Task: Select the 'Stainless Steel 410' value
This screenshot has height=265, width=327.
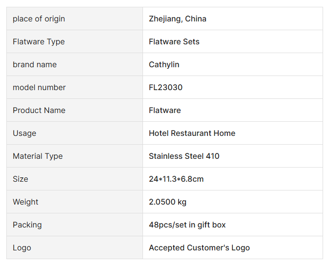Action: point(184,156)
